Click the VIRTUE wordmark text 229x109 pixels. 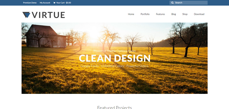coord(48,15)
